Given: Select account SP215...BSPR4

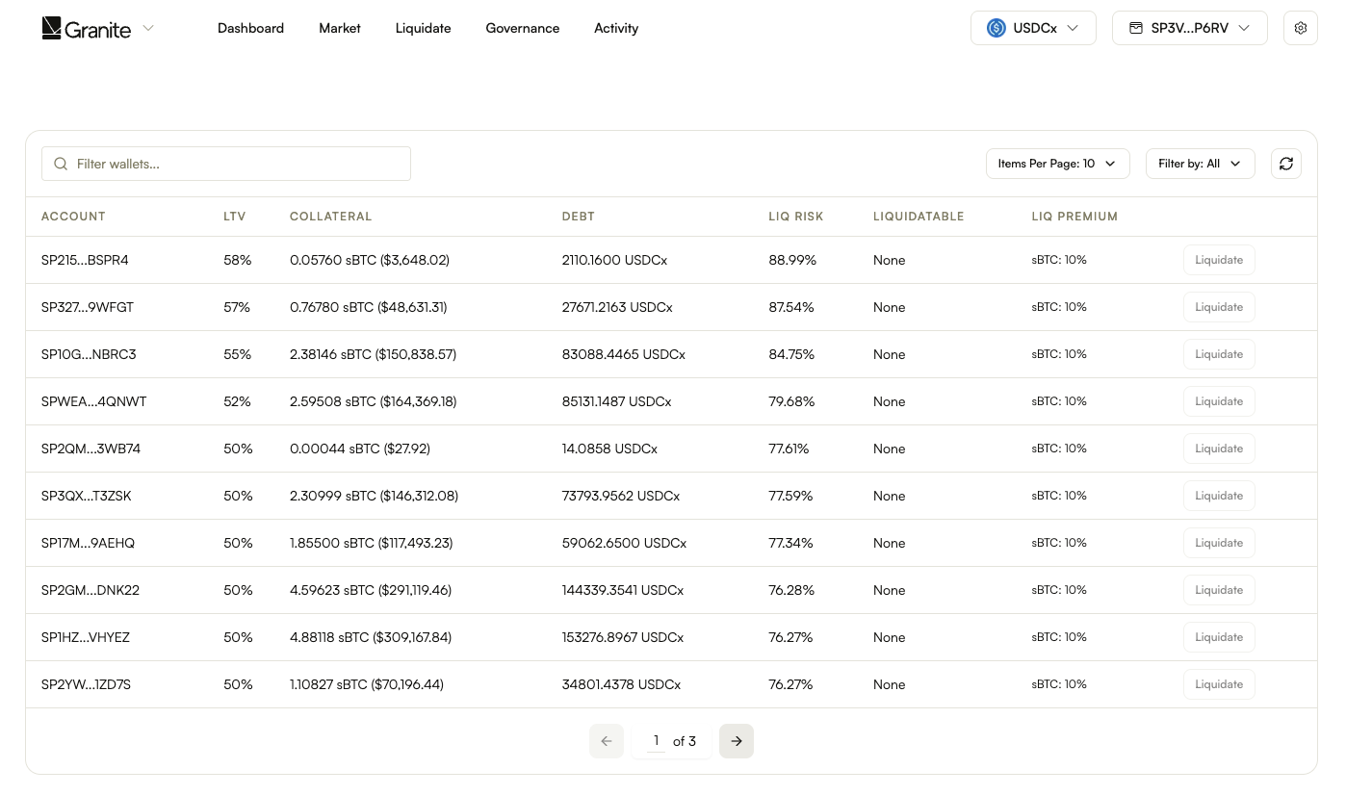Looking at the screenshot, I should (85, 260).
